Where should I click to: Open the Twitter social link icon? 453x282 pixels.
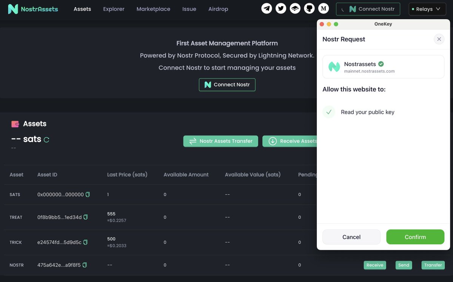(x=281, y=8)
